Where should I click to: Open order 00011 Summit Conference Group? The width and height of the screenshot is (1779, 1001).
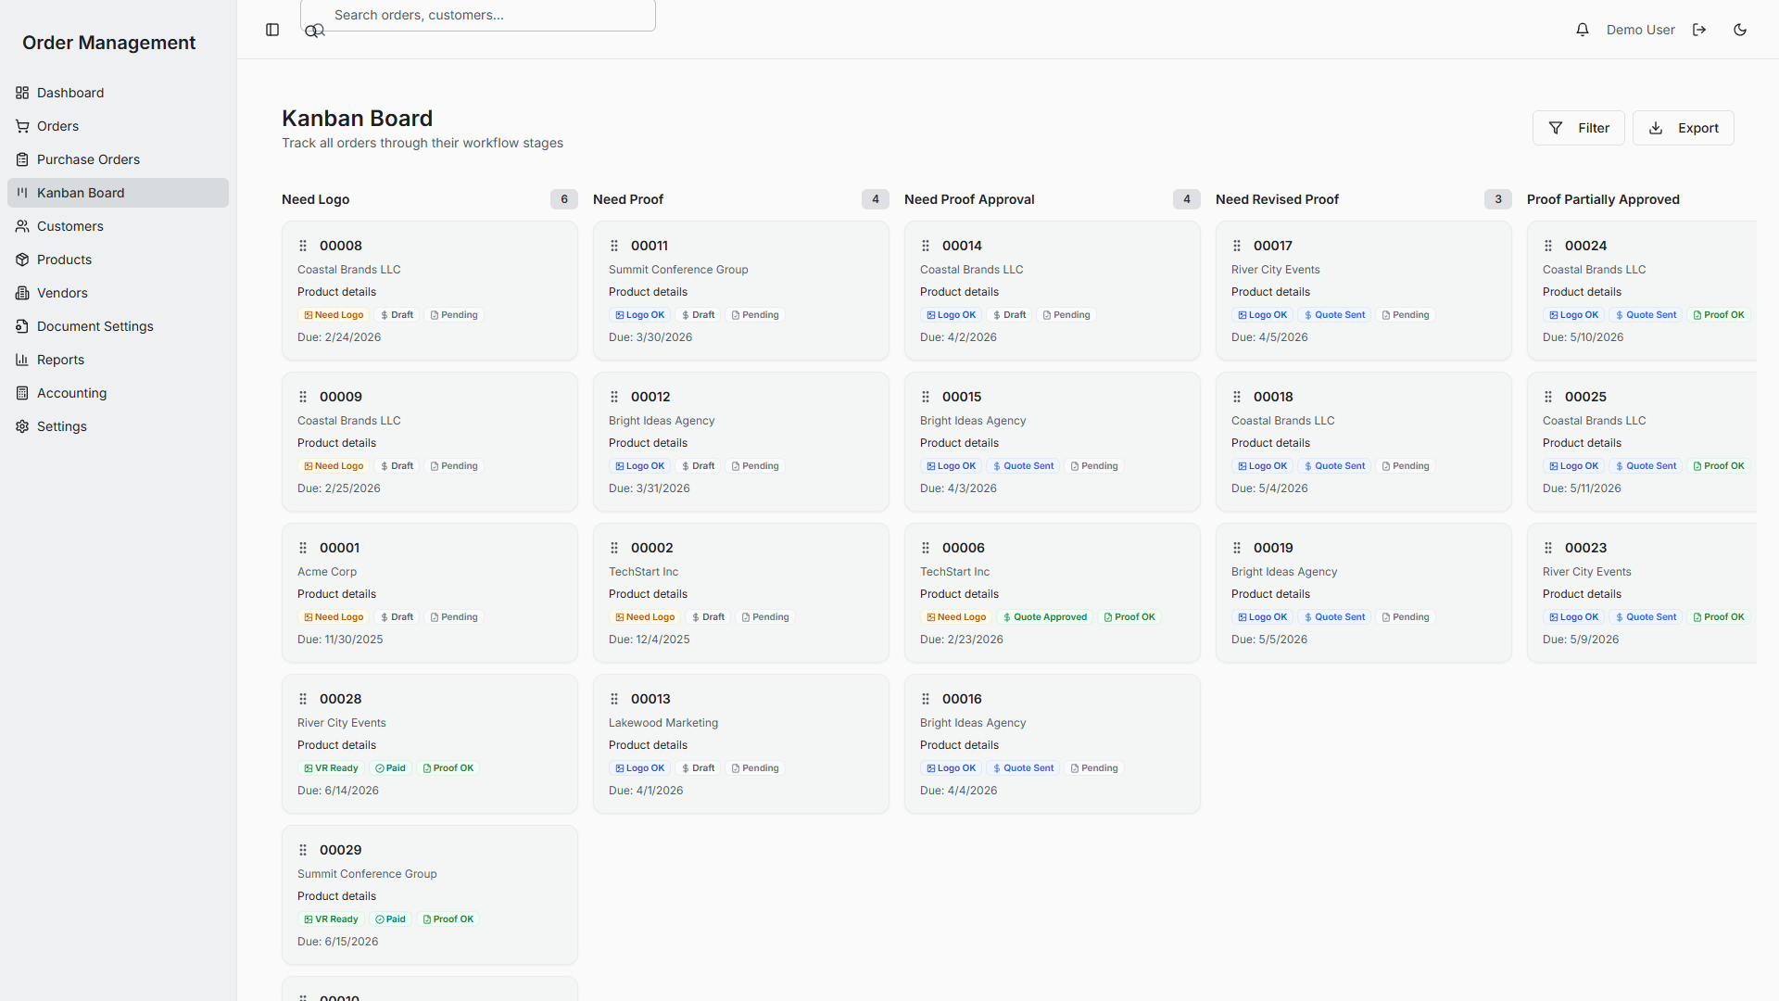741,290
